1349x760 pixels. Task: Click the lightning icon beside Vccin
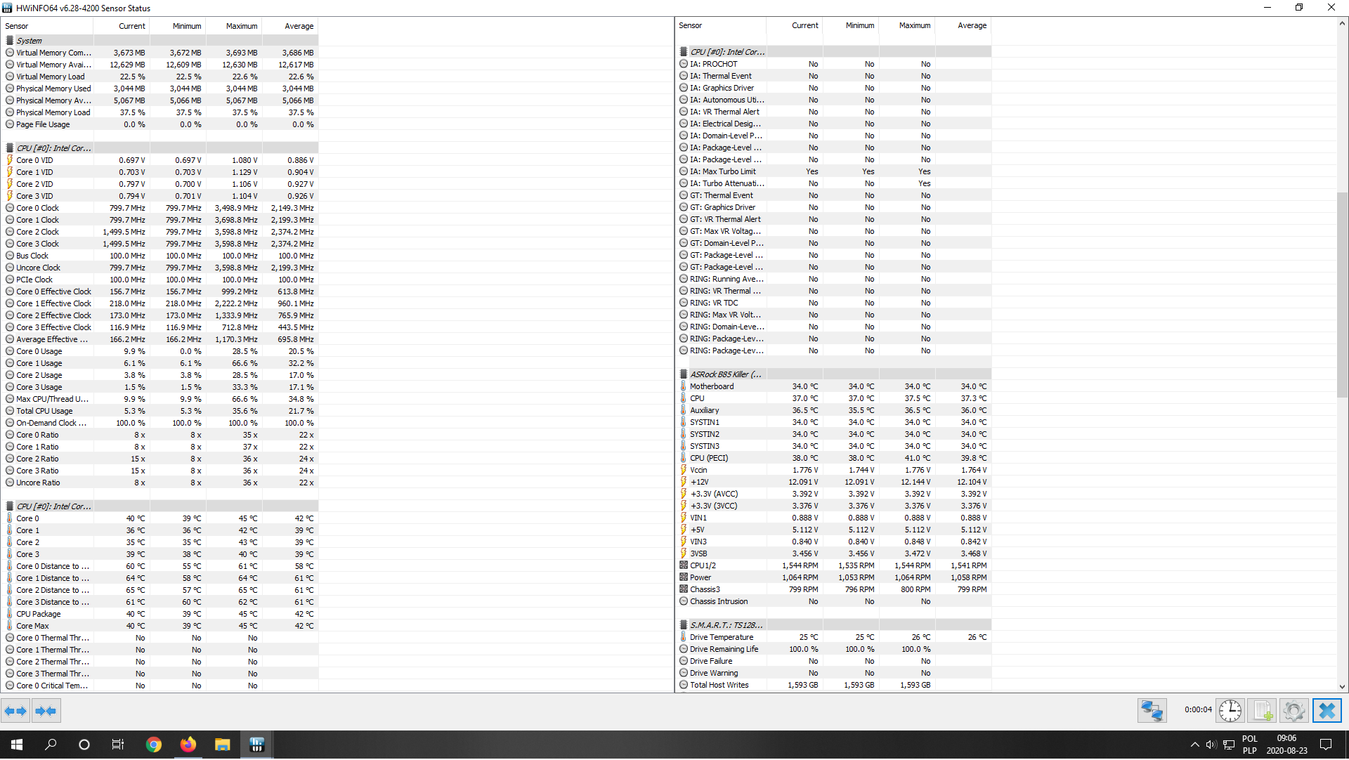[x=683, y=470]
